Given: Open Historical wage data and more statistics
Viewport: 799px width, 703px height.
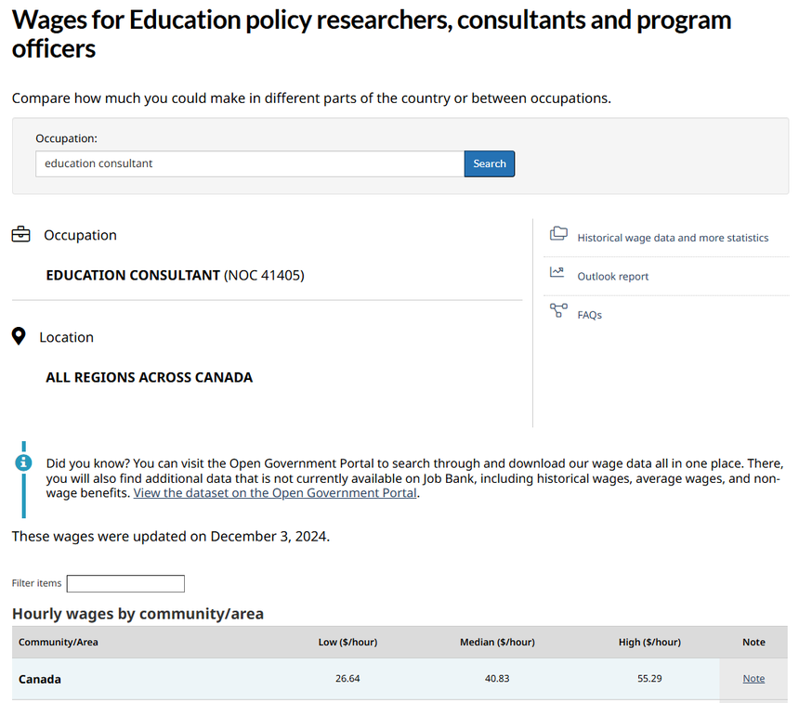Looking at the screenshot, I should [673, 238].
